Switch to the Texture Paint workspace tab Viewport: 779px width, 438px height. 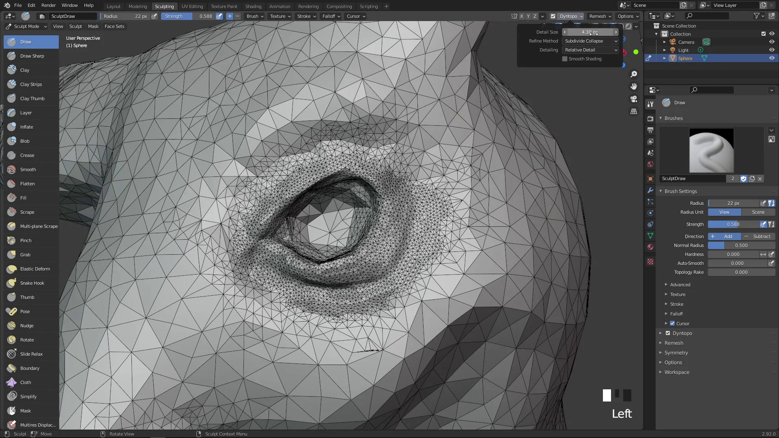(224, 6)
